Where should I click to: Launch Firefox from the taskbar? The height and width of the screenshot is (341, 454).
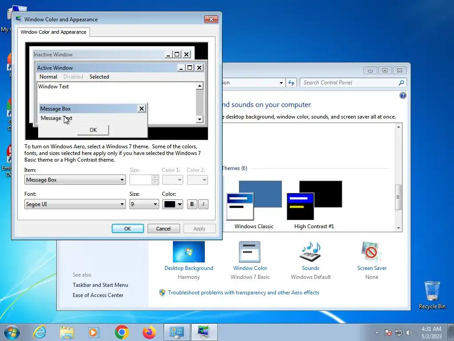[149, 332]
